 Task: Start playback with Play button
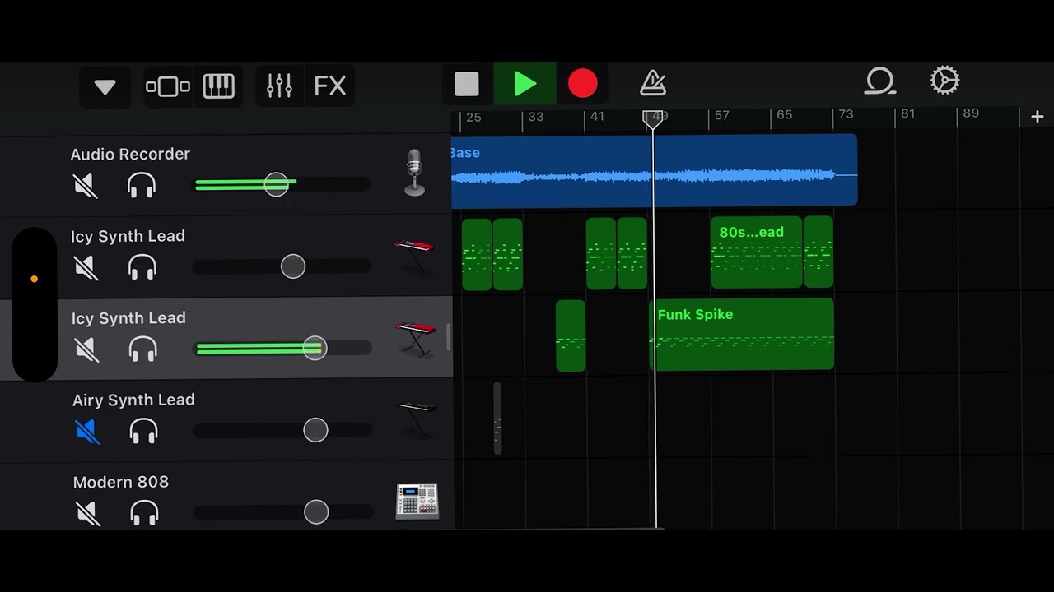[525, 84]
